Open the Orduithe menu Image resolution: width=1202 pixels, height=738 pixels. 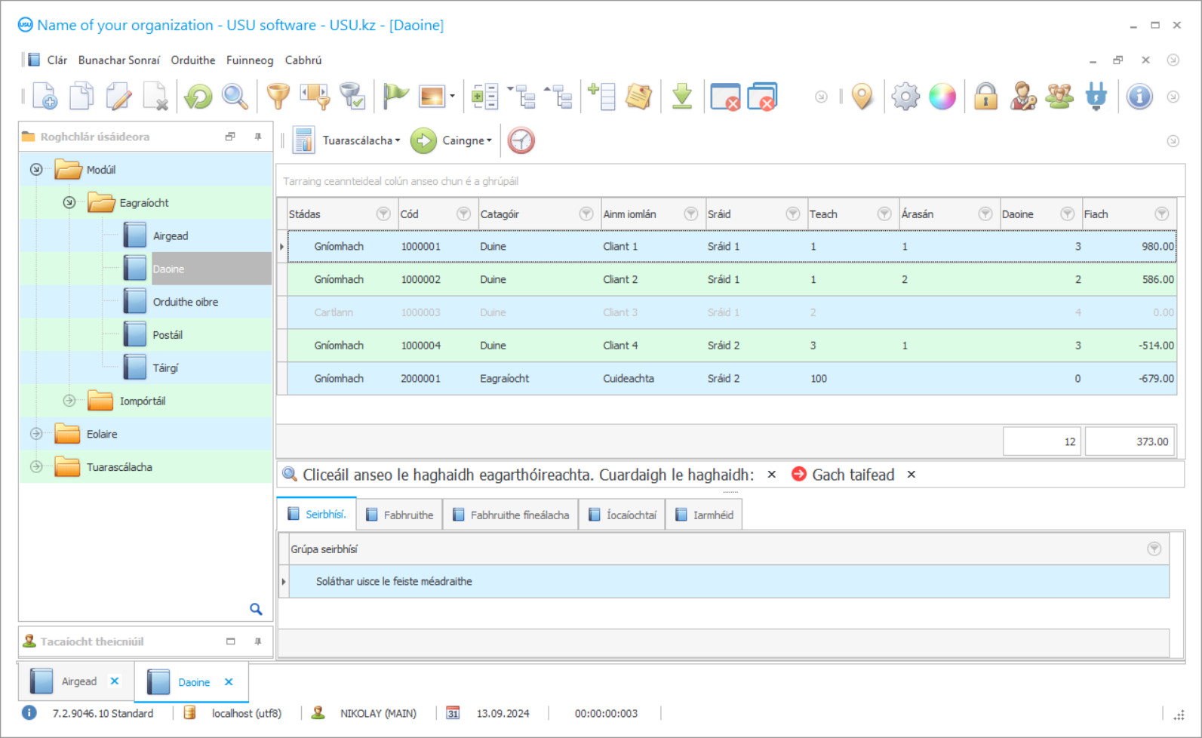[x=193, y=60]
